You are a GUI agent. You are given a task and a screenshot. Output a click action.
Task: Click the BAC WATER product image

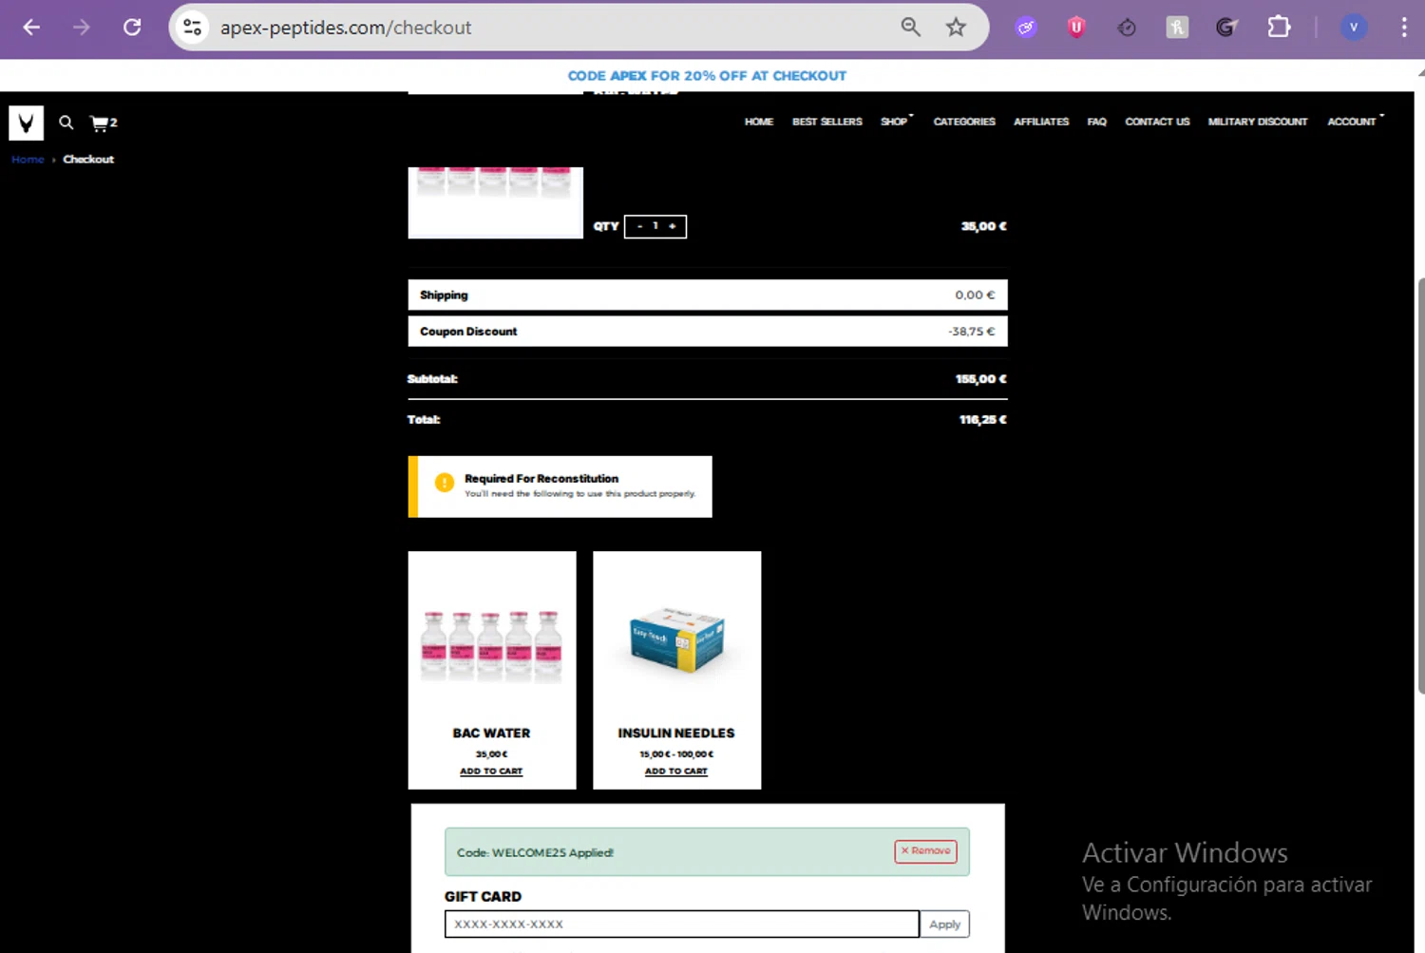click(492, 645)
